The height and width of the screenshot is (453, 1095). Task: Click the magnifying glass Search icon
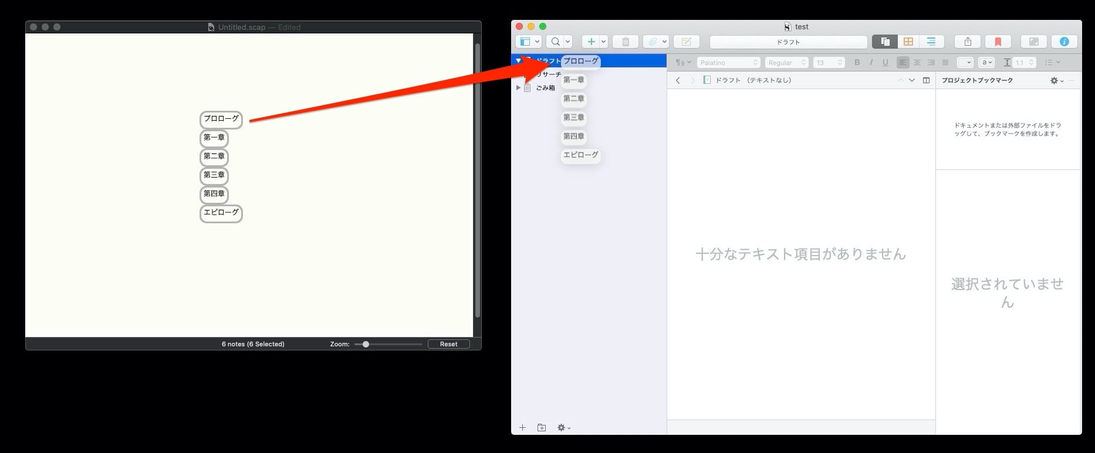pos(555,42)
